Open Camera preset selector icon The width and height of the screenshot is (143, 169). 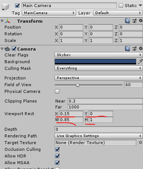(134, 49)
